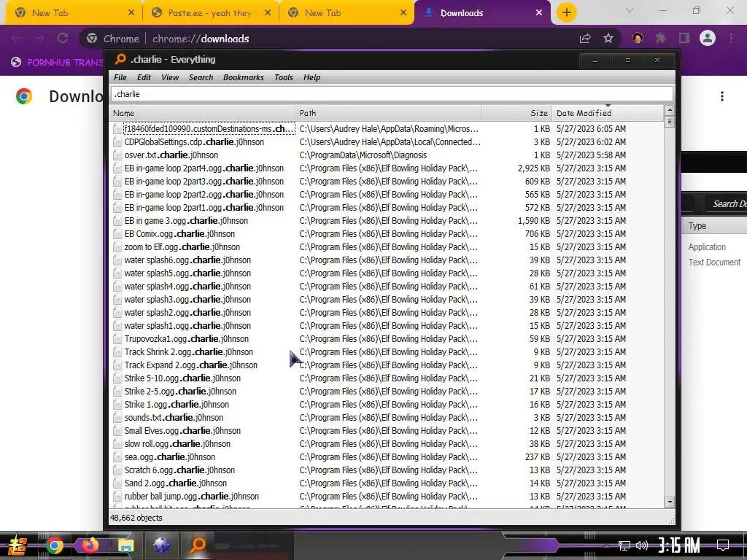Screen dimensions: 747x560
Task: Select Track Shrink 2.ogg.charlie.j0hnson
Action: 189,352
